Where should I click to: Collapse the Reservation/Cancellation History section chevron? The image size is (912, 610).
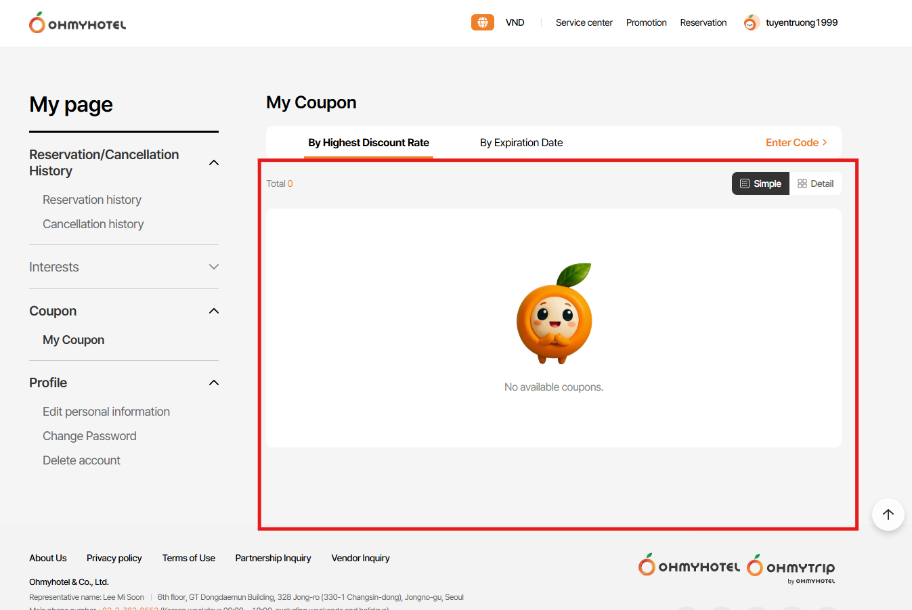[x=214, y=162]
